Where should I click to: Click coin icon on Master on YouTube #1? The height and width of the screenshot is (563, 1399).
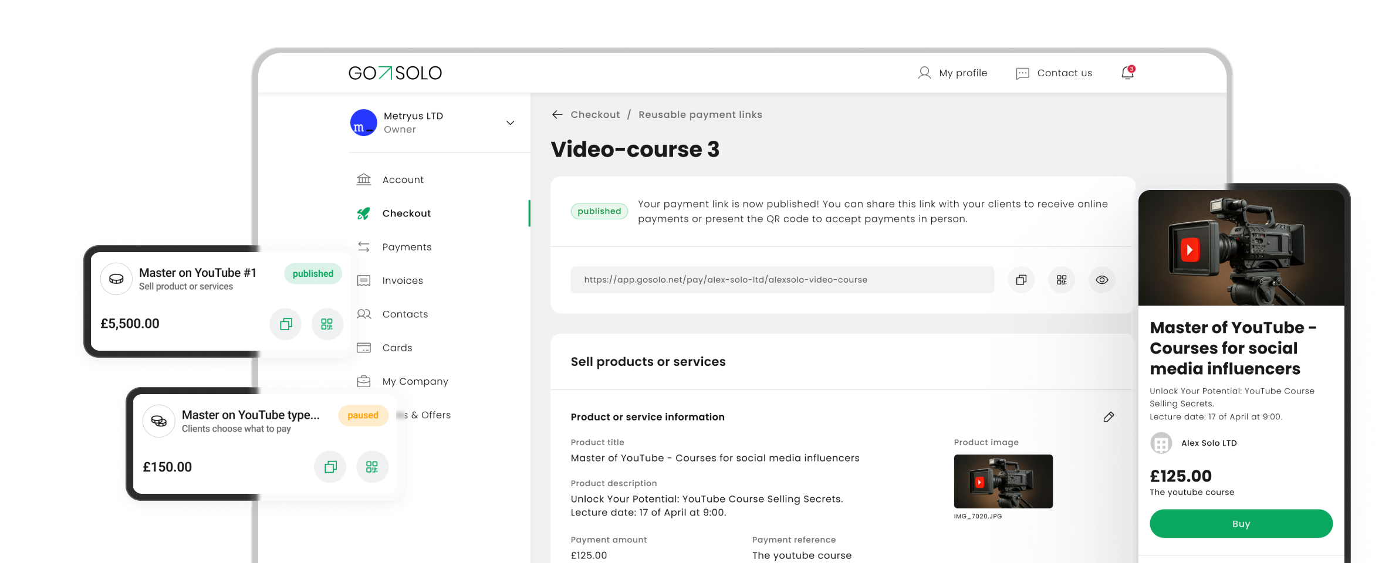(x=116, y=279)
